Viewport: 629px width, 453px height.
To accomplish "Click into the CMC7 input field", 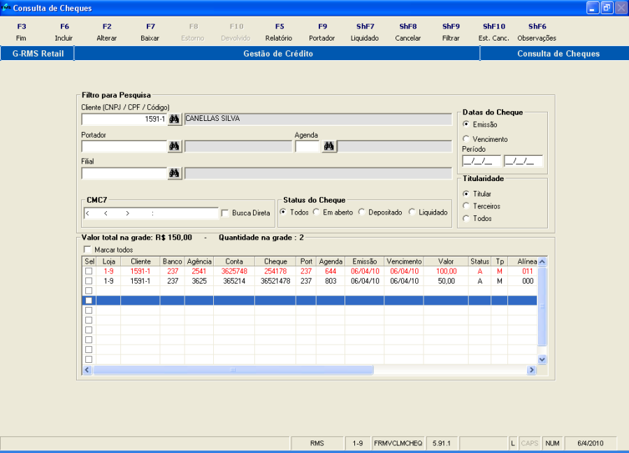I will (150, 213).
